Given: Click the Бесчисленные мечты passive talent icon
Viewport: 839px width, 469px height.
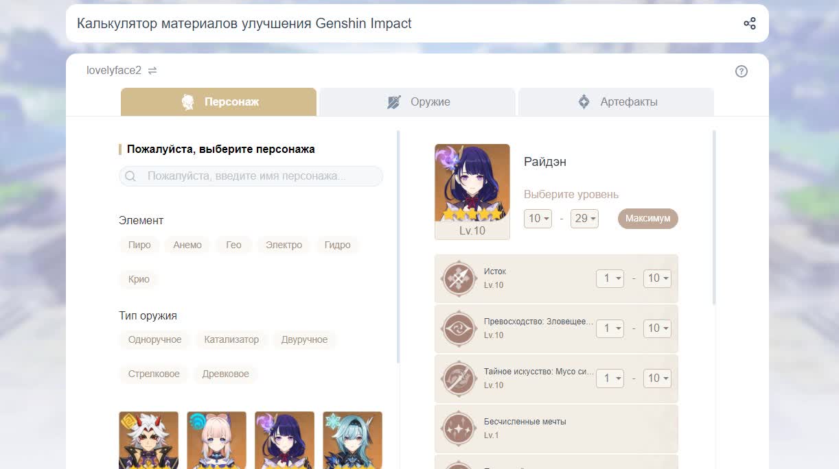Looking at the screenshot, I should pyautogui.click(x=459, y=429).
